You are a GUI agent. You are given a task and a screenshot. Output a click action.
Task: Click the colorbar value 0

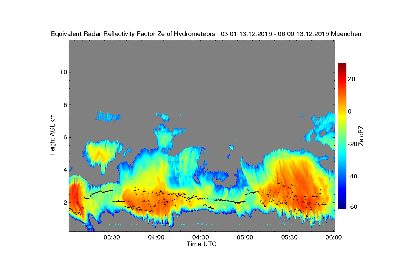[350, 111]
